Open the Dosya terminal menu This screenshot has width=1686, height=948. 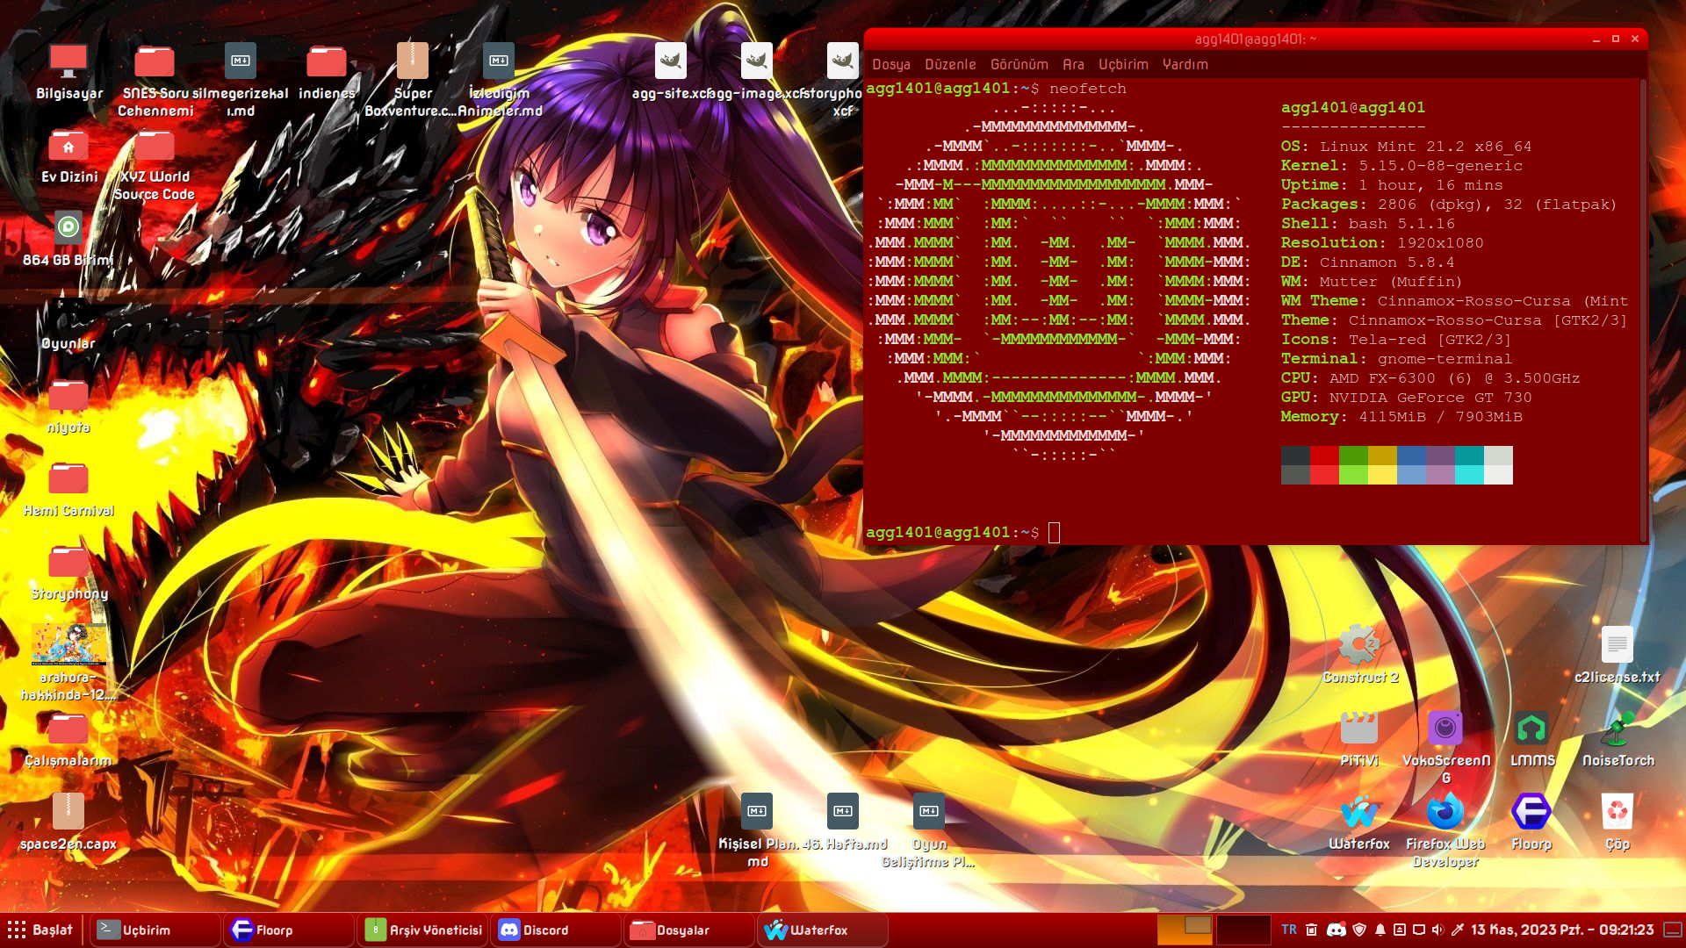point(890,64)
